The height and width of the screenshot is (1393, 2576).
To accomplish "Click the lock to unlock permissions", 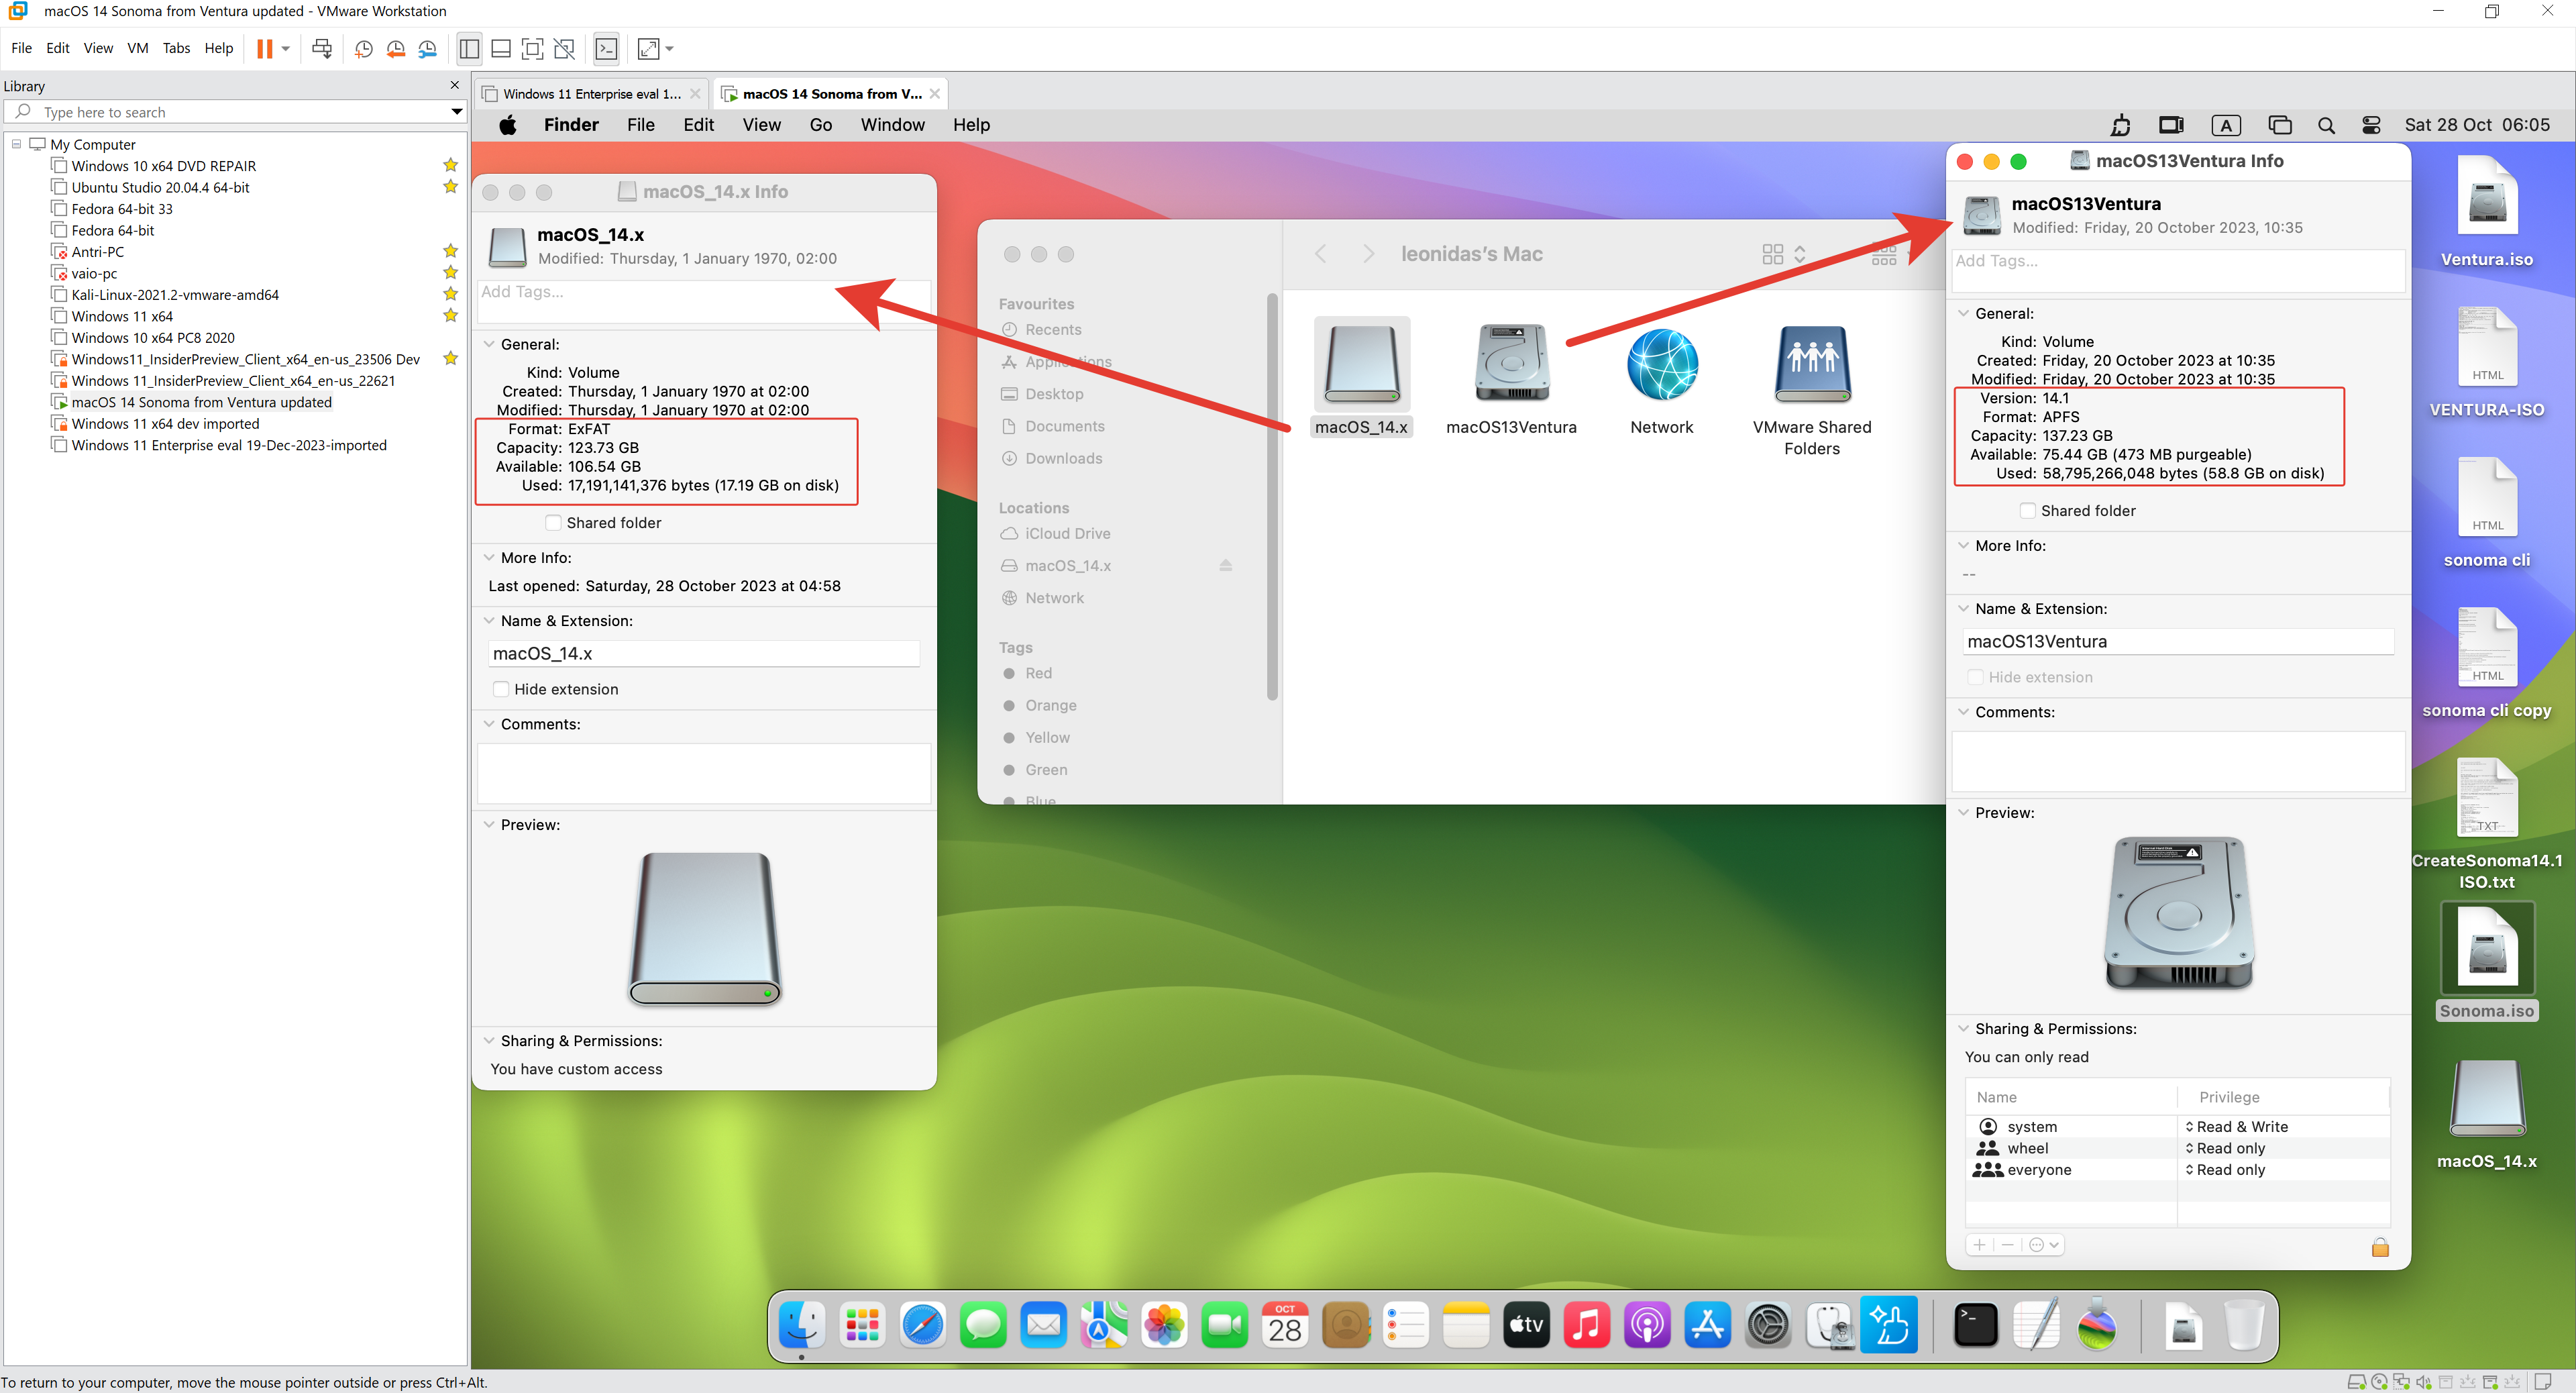I will [2380, 1246].
